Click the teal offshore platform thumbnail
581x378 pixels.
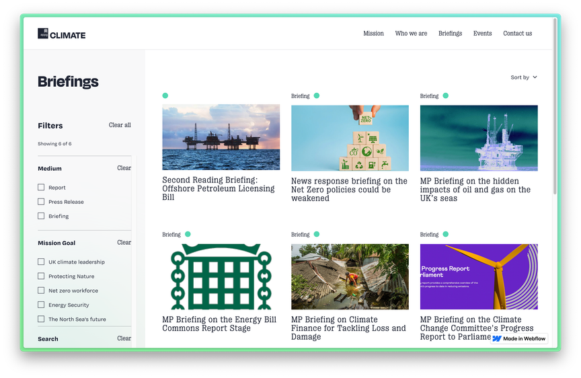point(479,138)
